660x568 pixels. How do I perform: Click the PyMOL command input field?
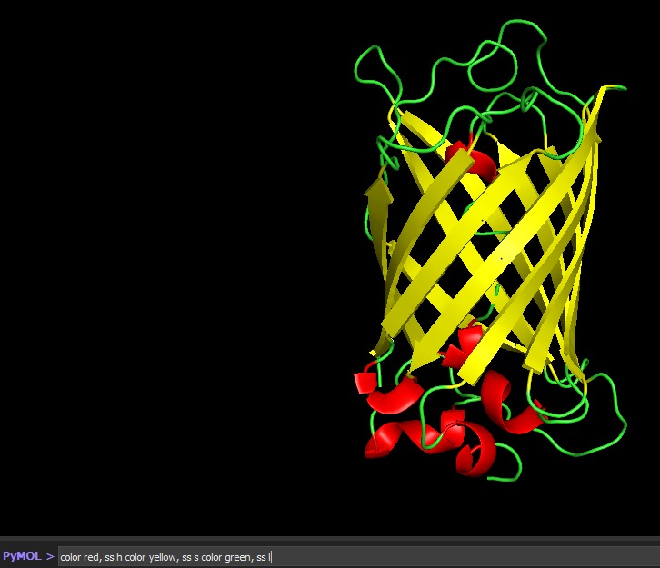click(358, 557)
